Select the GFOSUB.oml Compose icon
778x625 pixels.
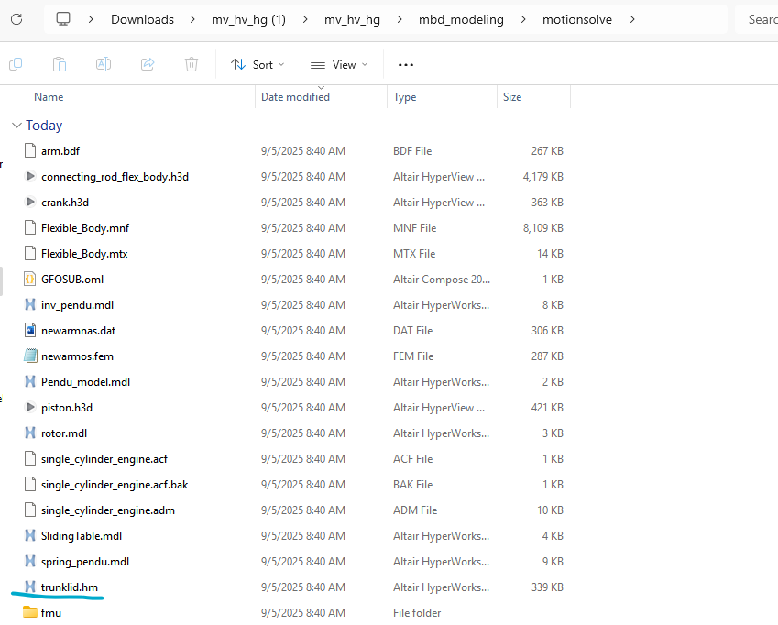pyautogui.click(x=30, y=279)
